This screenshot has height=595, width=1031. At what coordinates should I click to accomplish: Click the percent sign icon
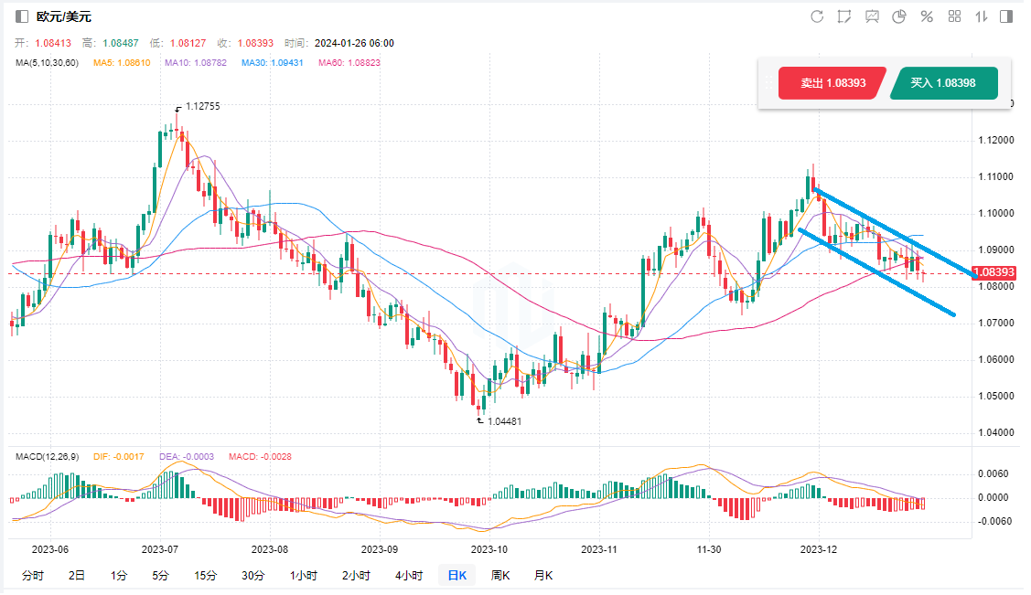click(x=927, y=16)
